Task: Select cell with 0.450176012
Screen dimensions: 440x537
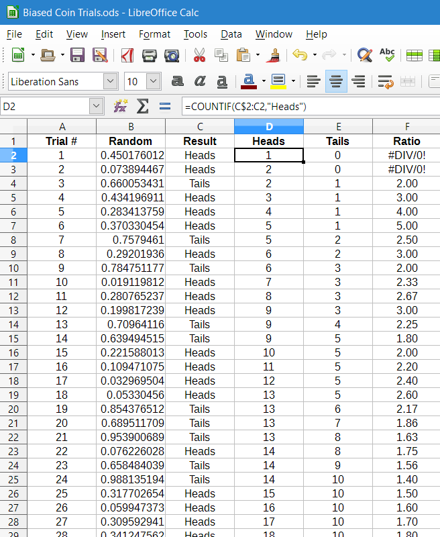Action: (x=131, y=155)
